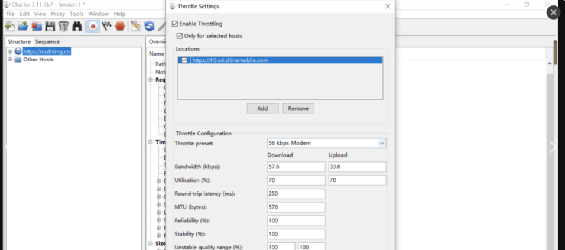Screen dimensions: 565x250
Task: Expand the https://csdnimg.cn tree node
Action: click(x=10, y=51)
